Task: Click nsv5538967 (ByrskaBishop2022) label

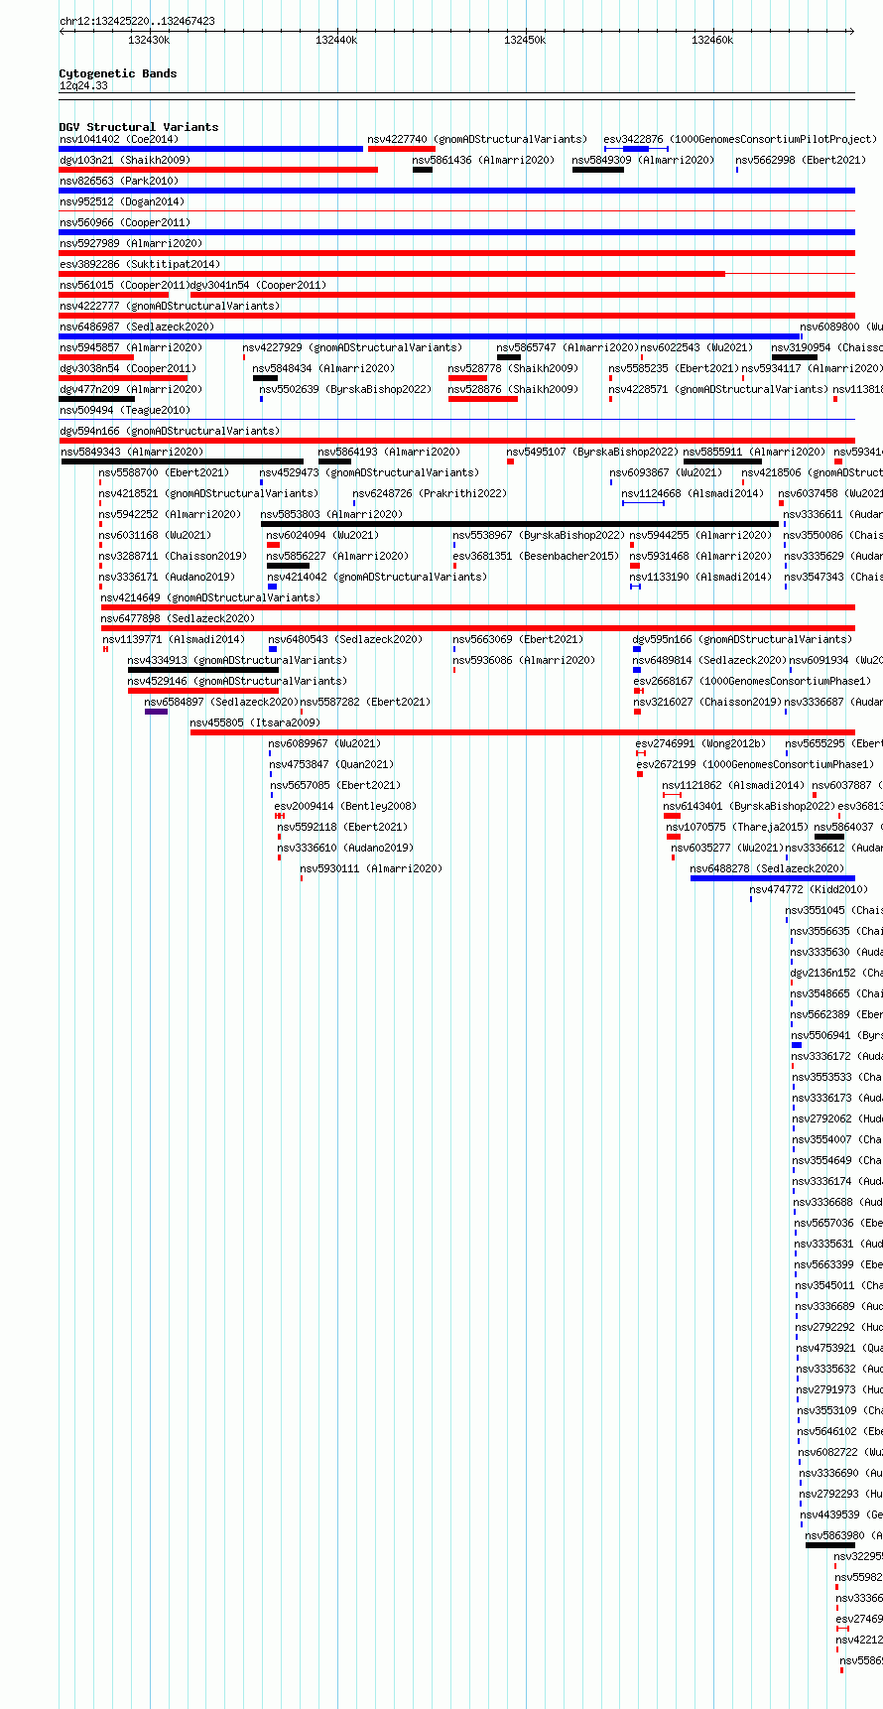Action: [x=540, y=535]
